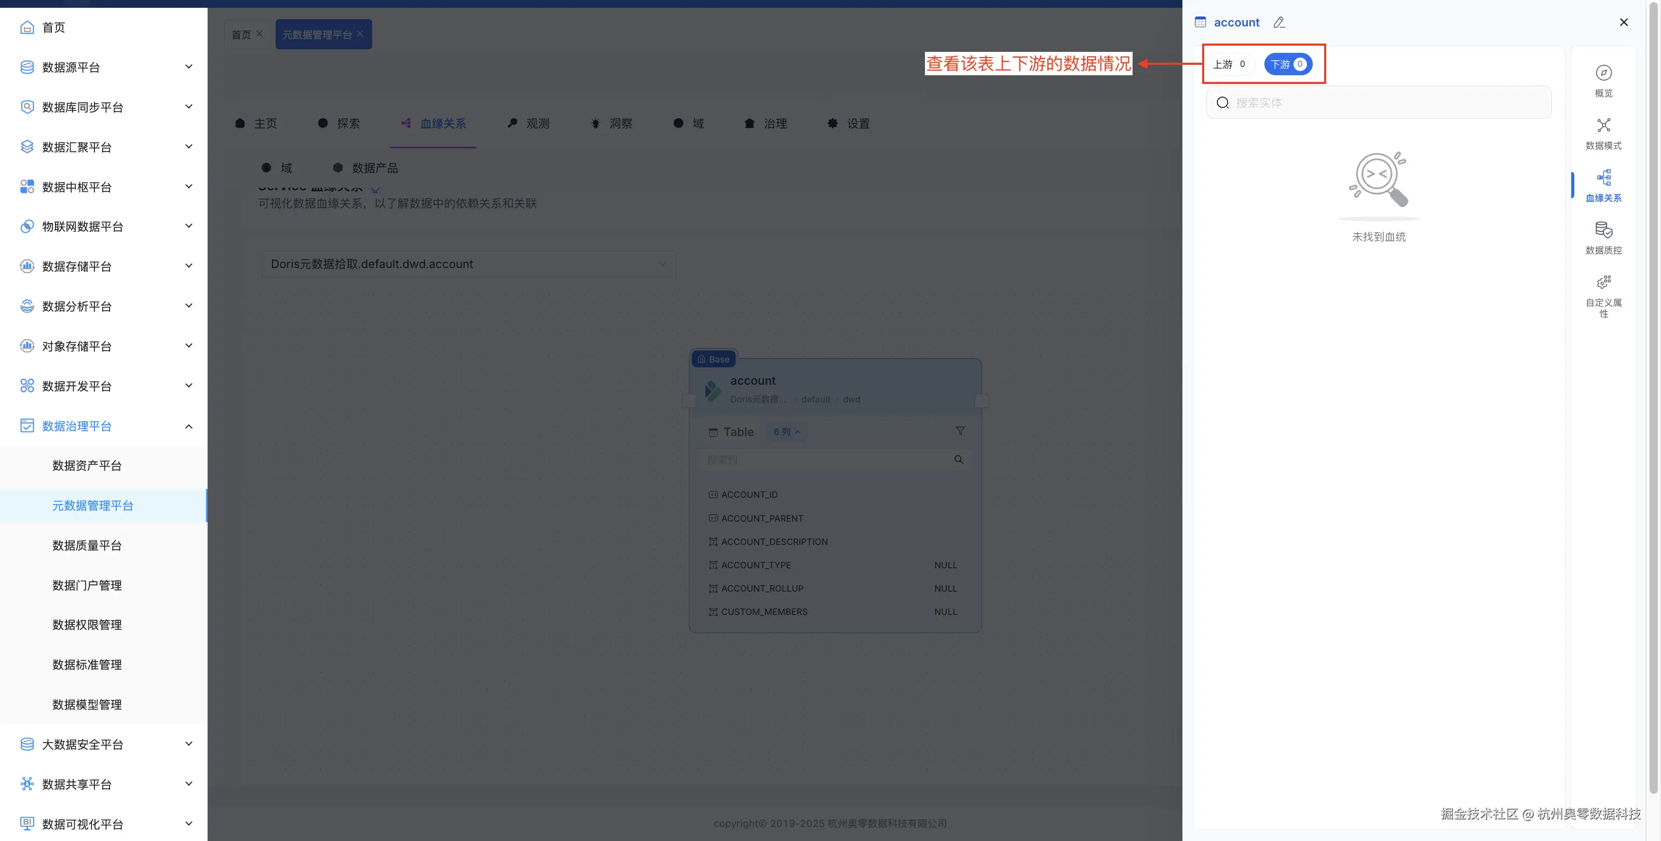Close the account detail drawer

click(1623, 22)
